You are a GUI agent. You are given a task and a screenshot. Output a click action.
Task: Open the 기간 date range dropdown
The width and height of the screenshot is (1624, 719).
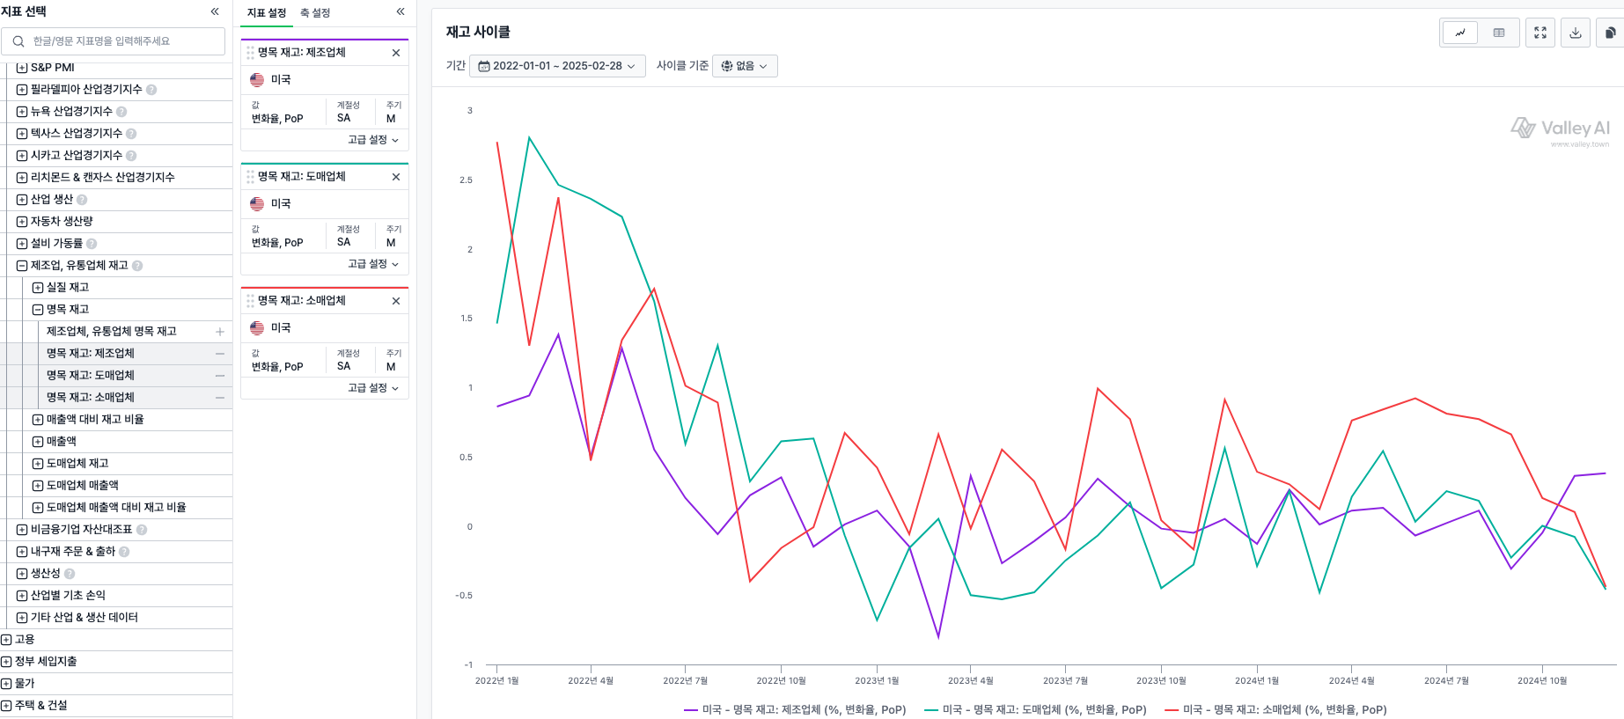point(557,66)
